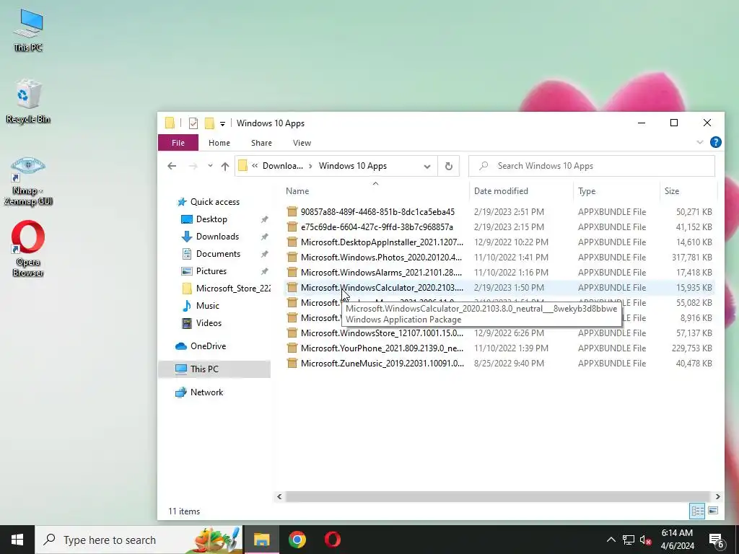Sort files by Size column
The image size is (739, 554).
click(672, 190)
